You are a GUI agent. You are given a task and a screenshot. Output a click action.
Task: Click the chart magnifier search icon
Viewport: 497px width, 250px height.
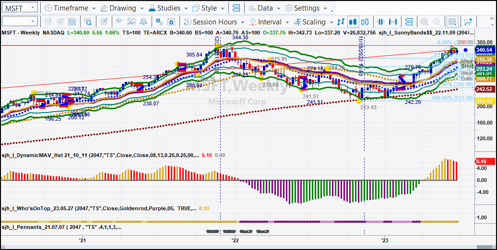88,22
